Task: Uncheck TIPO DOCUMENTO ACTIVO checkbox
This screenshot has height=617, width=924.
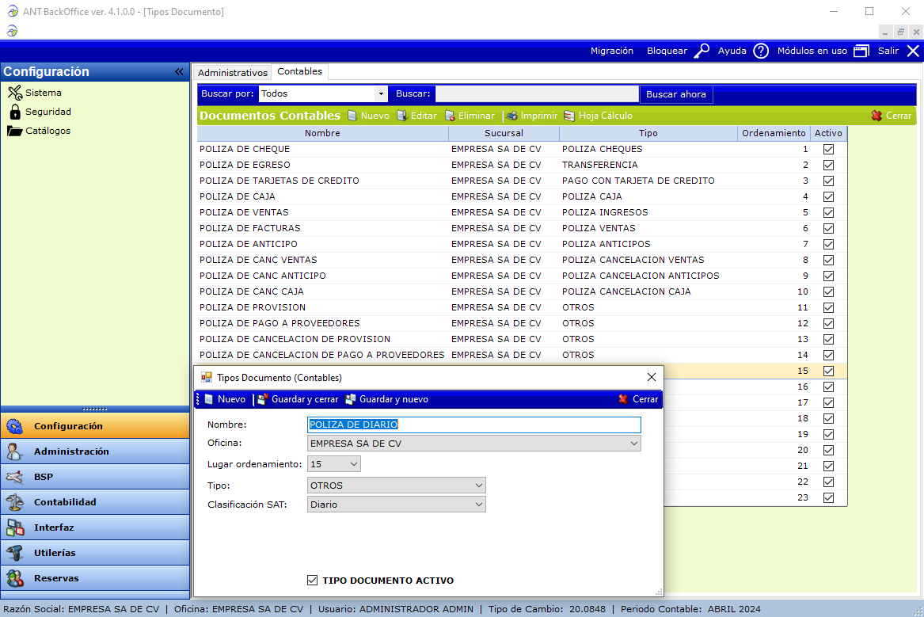Action: [312, 581]
